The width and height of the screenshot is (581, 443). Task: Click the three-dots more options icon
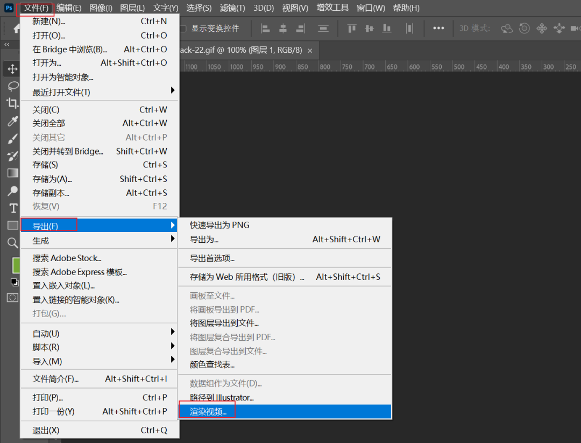tap(438, 29)
